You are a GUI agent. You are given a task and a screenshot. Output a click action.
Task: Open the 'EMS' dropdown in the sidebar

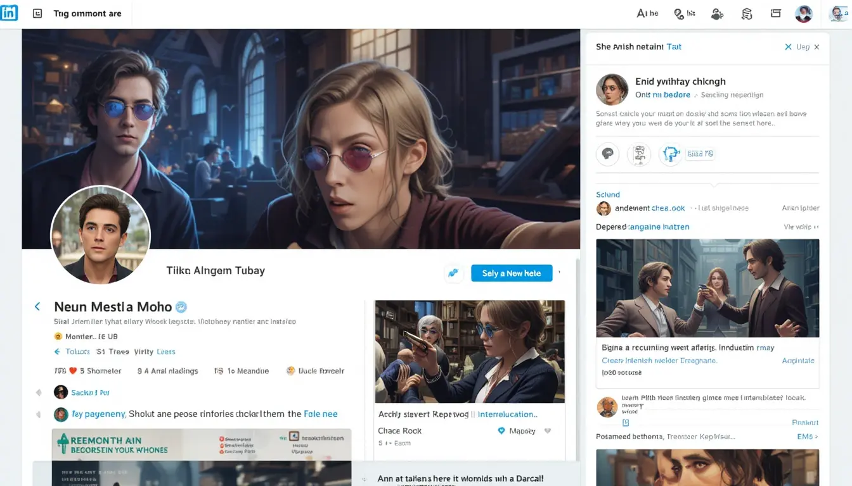pyautogui.click(x=808, y=436)
